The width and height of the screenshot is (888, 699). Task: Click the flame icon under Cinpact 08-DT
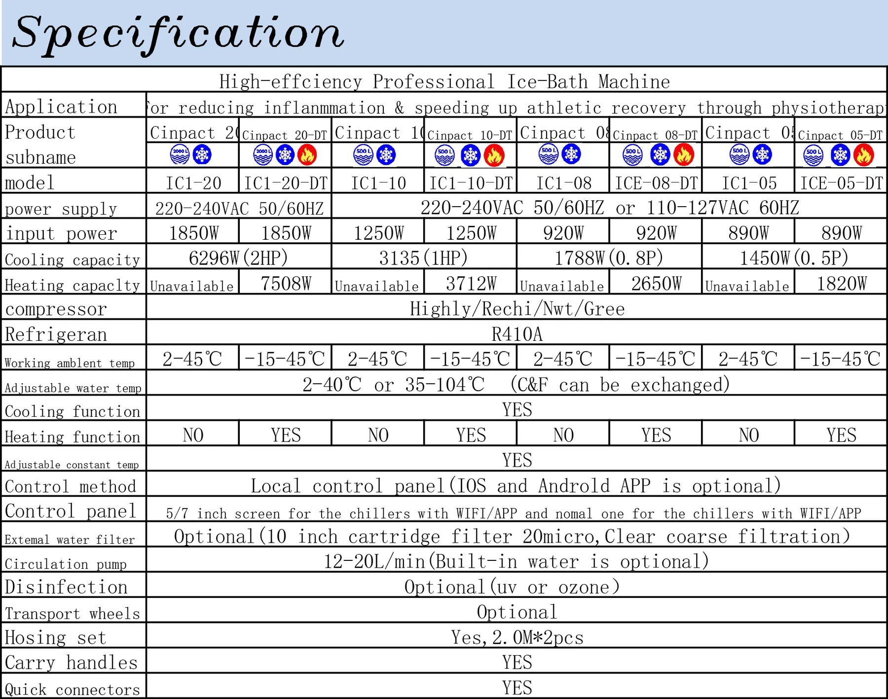[684, 155]
